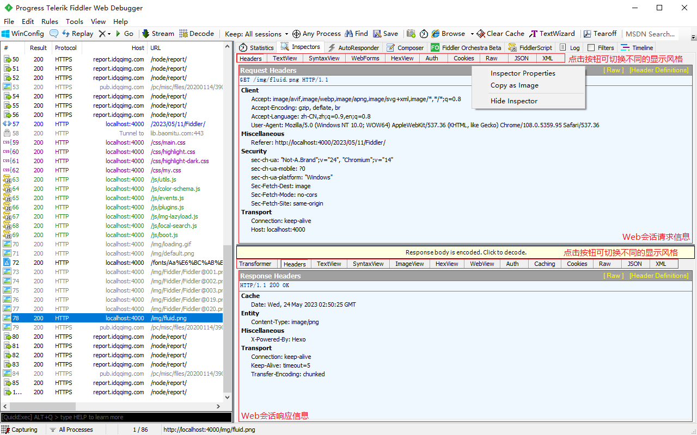Viewport: 697px width, 435px height.
Task: Open the FiddlerScript tab
Action: [531, 48]
